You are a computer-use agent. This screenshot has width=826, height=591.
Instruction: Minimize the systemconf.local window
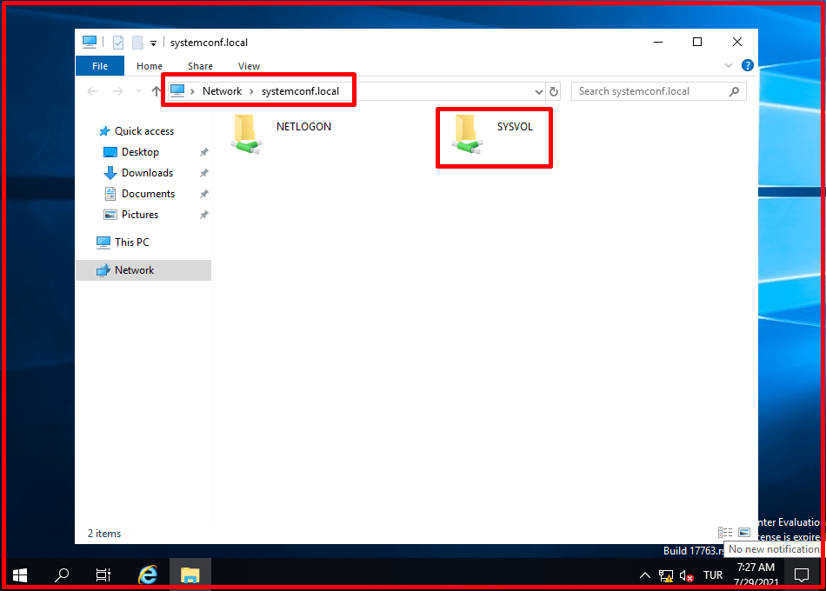(x=658, y=42)
